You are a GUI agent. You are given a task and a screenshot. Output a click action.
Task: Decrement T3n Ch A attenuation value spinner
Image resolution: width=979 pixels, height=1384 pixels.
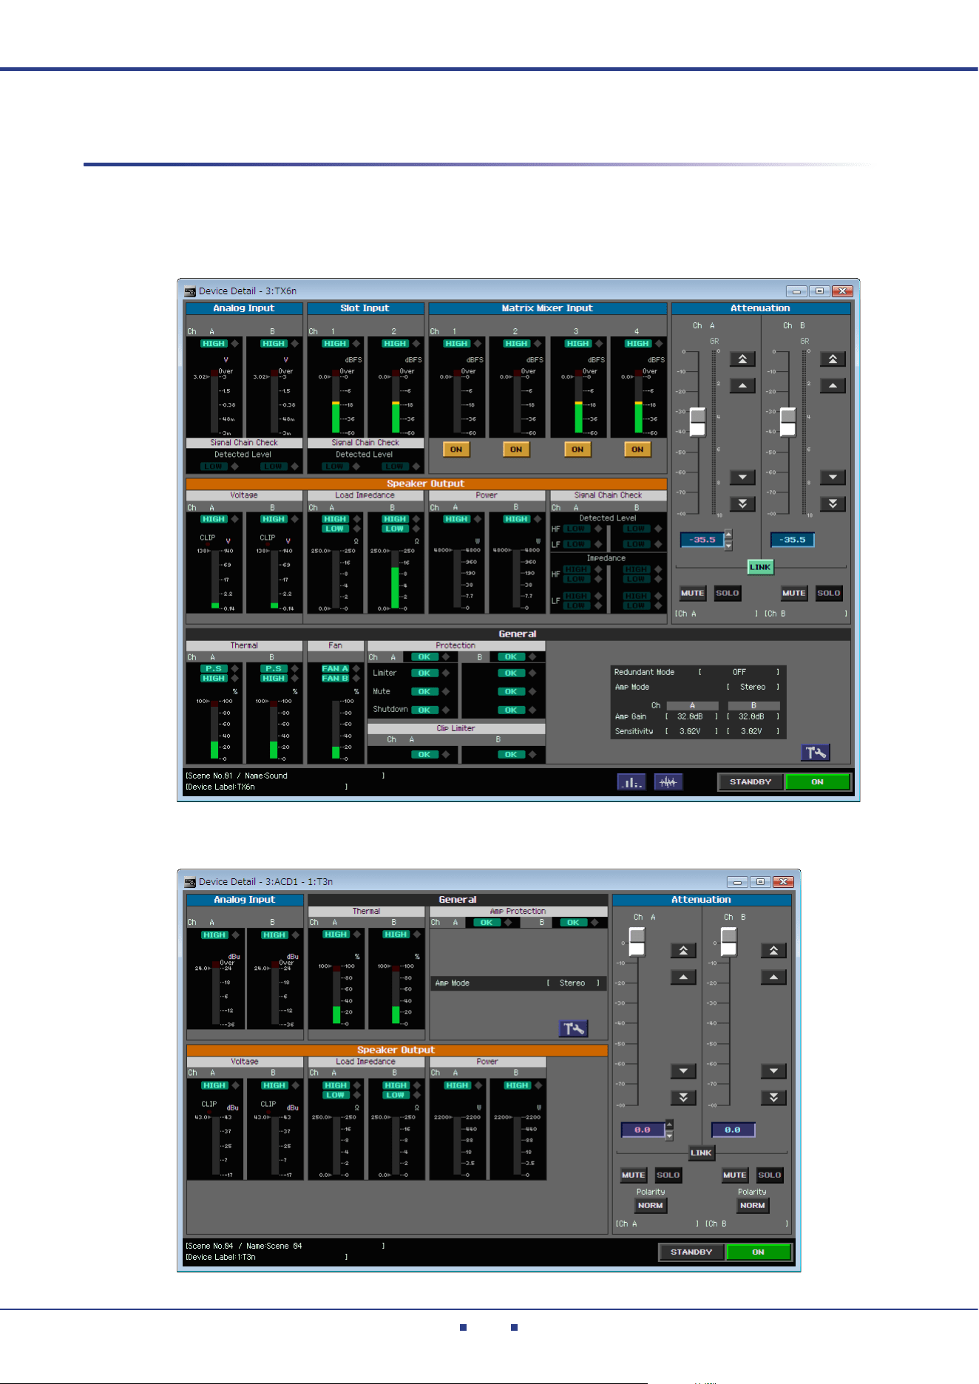pyautogui.click(x=669, y=1136)
